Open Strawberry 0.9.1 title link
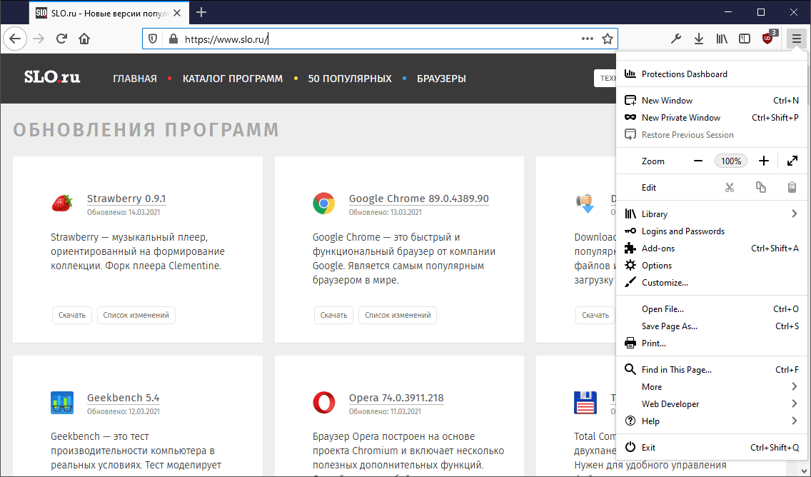This screenshot has height=477, width=811. click(x=126, y=199)
